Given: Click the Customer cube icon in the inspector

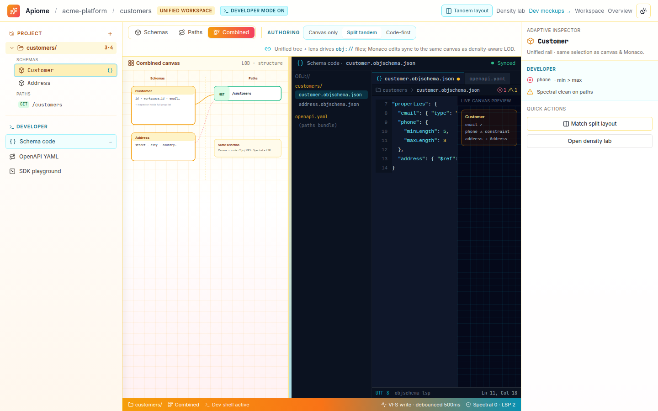Looking at the screenshot, I should tap(531, 41).
